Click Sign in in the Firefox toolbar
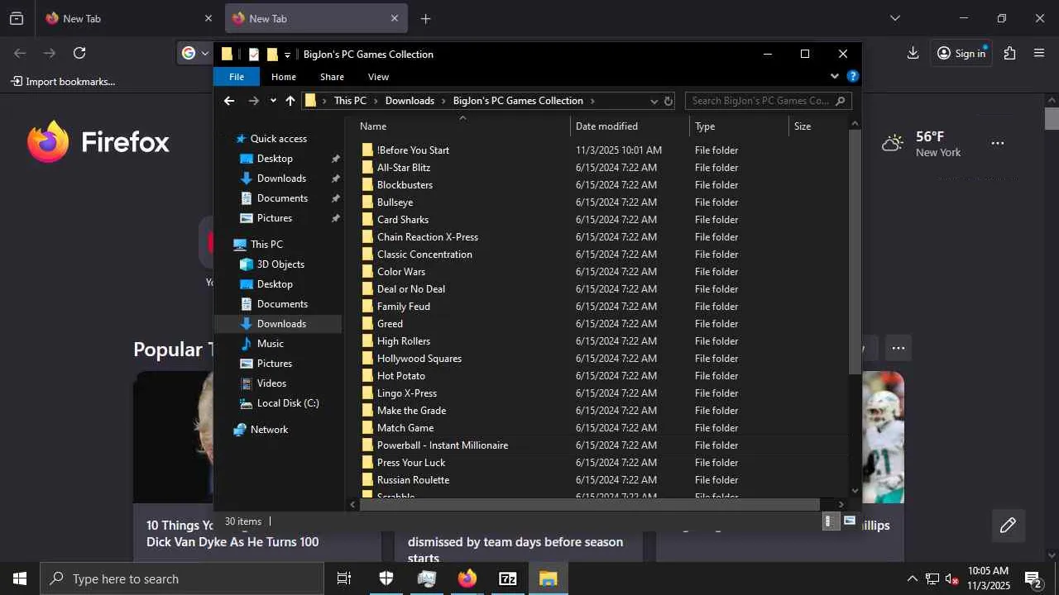This screenshot has width=1059, height=595. pyautogui.click(x=961, y=53)
